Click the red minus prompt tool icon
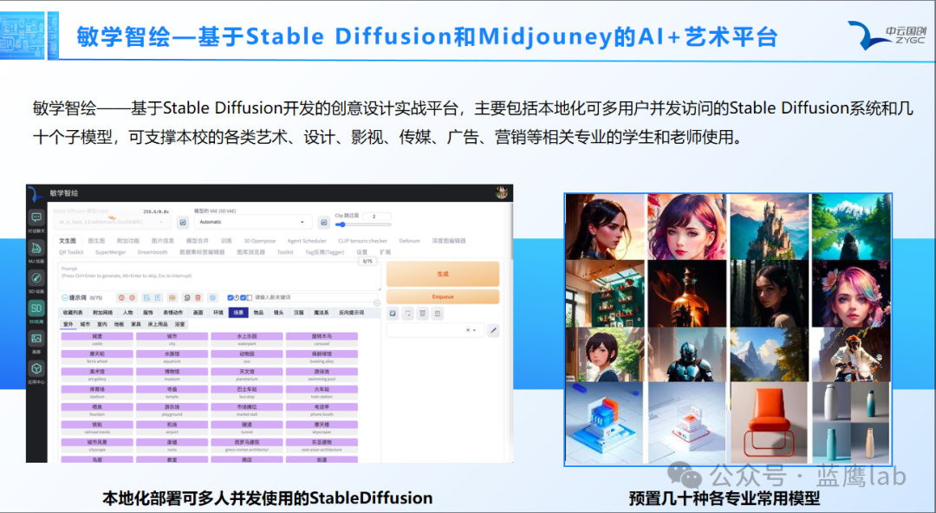Screen dimensions: 936x513 121,297
